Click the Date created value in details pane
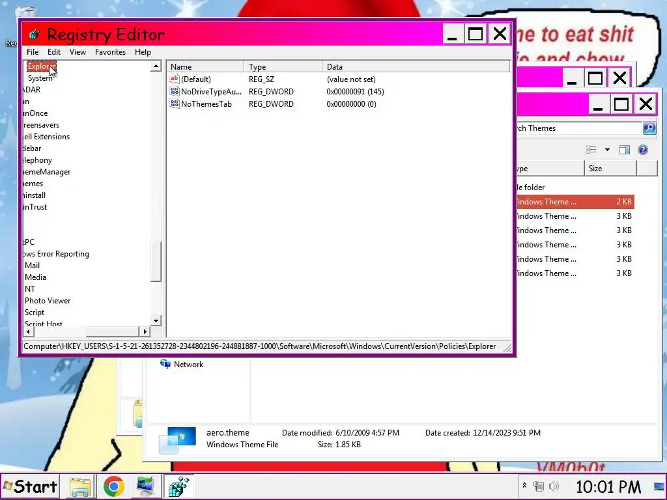Image resolution: width=667 pixels, height=500 pixels. tap(507, 433)
